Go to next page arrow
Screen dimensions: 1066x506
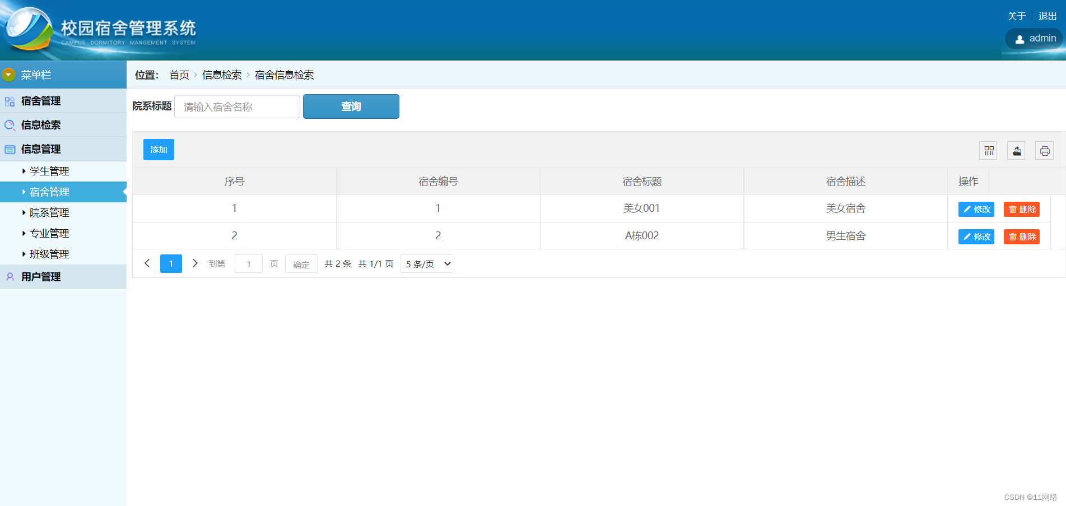point(195,263)
